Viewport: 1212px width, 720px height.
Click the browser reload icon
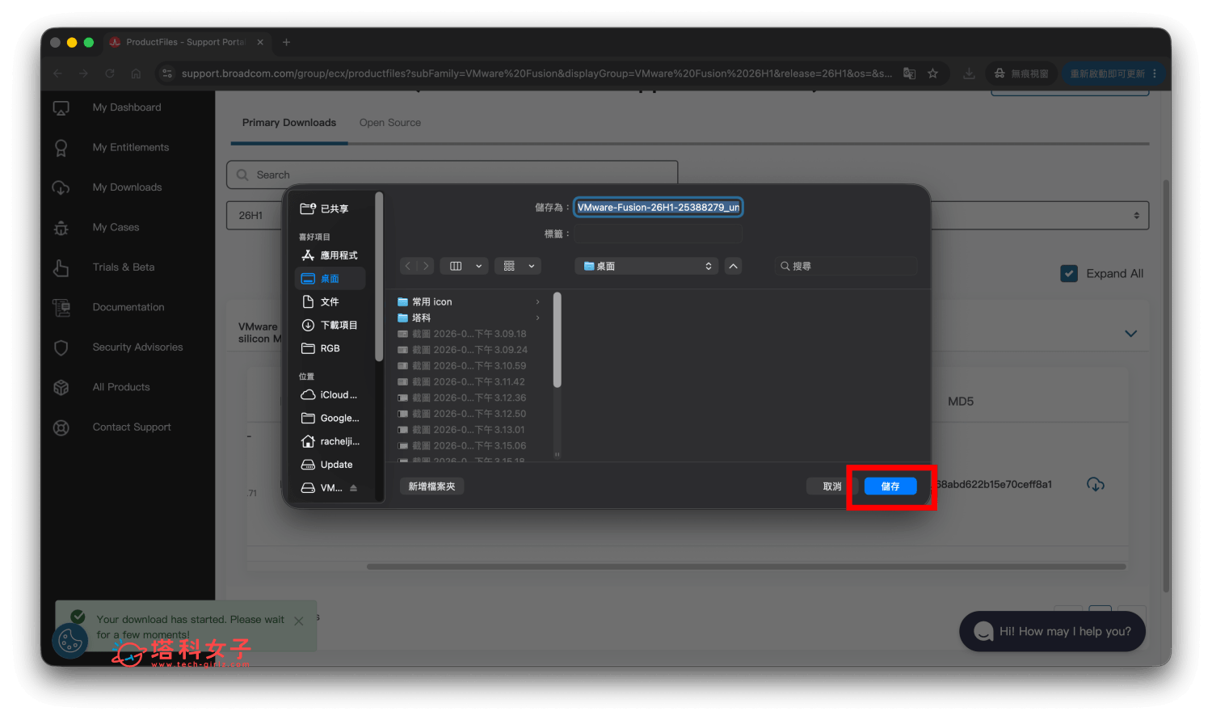coord(110,74)
